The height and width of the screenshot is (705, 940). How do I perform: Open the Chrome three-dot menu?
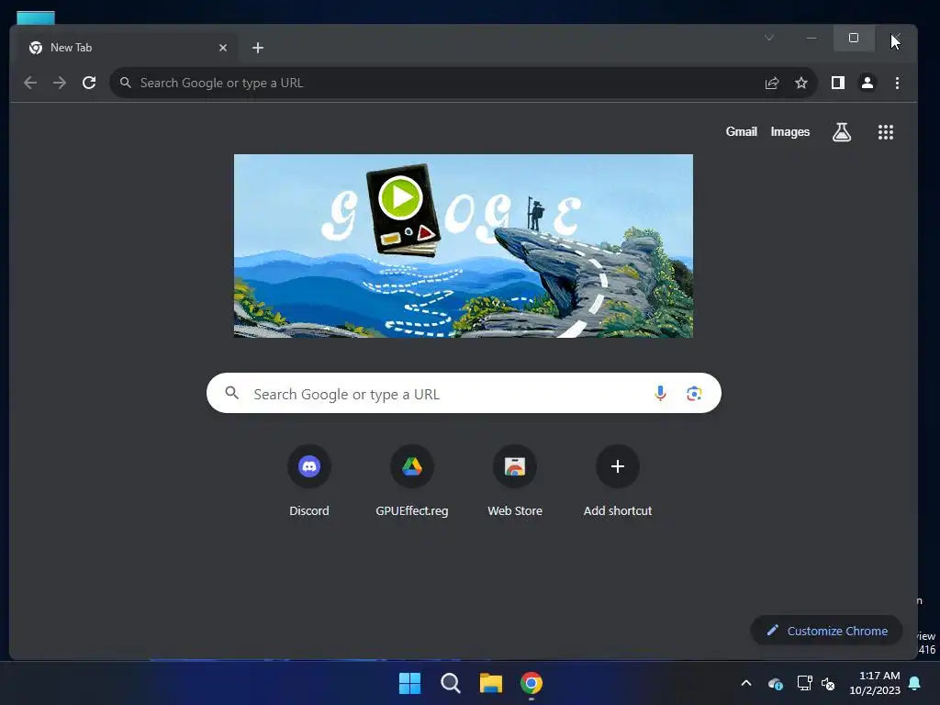[898, 83]
